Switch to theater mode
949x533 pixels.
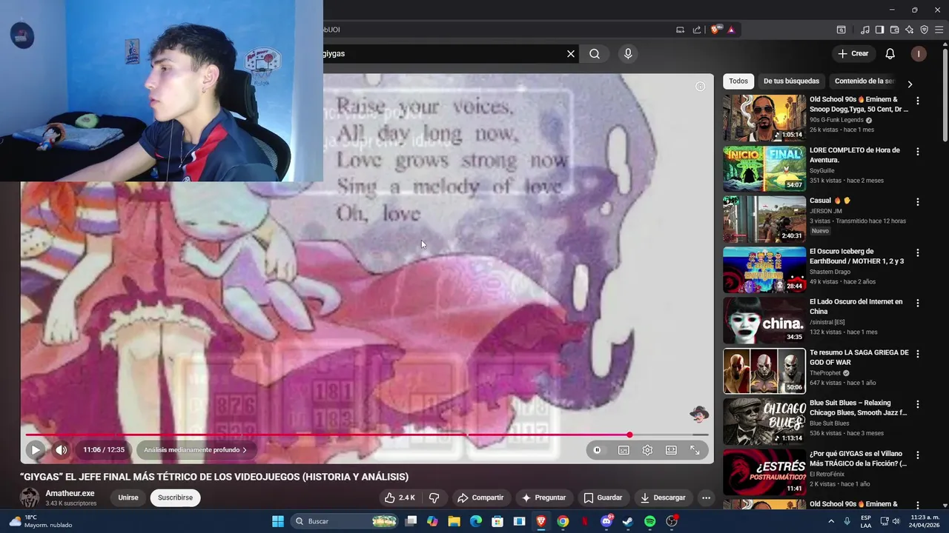coord(671,450)
